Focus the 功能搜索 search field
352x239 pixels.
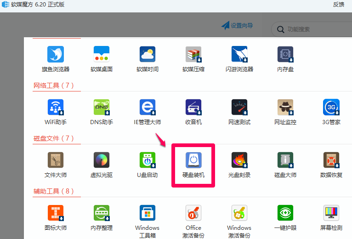click(x=317, y=29)
